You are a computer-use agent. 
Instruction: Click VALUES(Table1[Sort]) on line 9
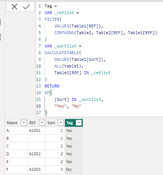pos(79,59)
